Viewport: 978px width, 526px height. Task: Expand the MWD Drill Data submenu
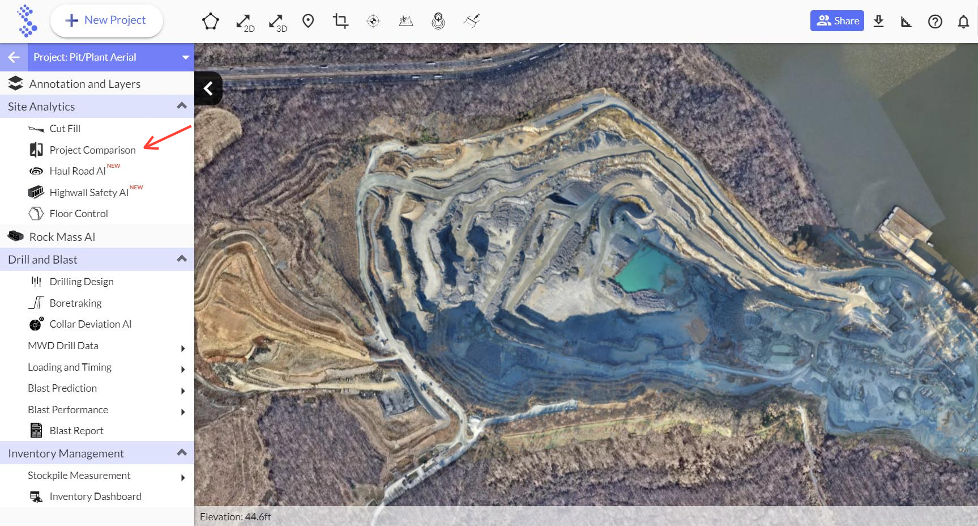182,348
